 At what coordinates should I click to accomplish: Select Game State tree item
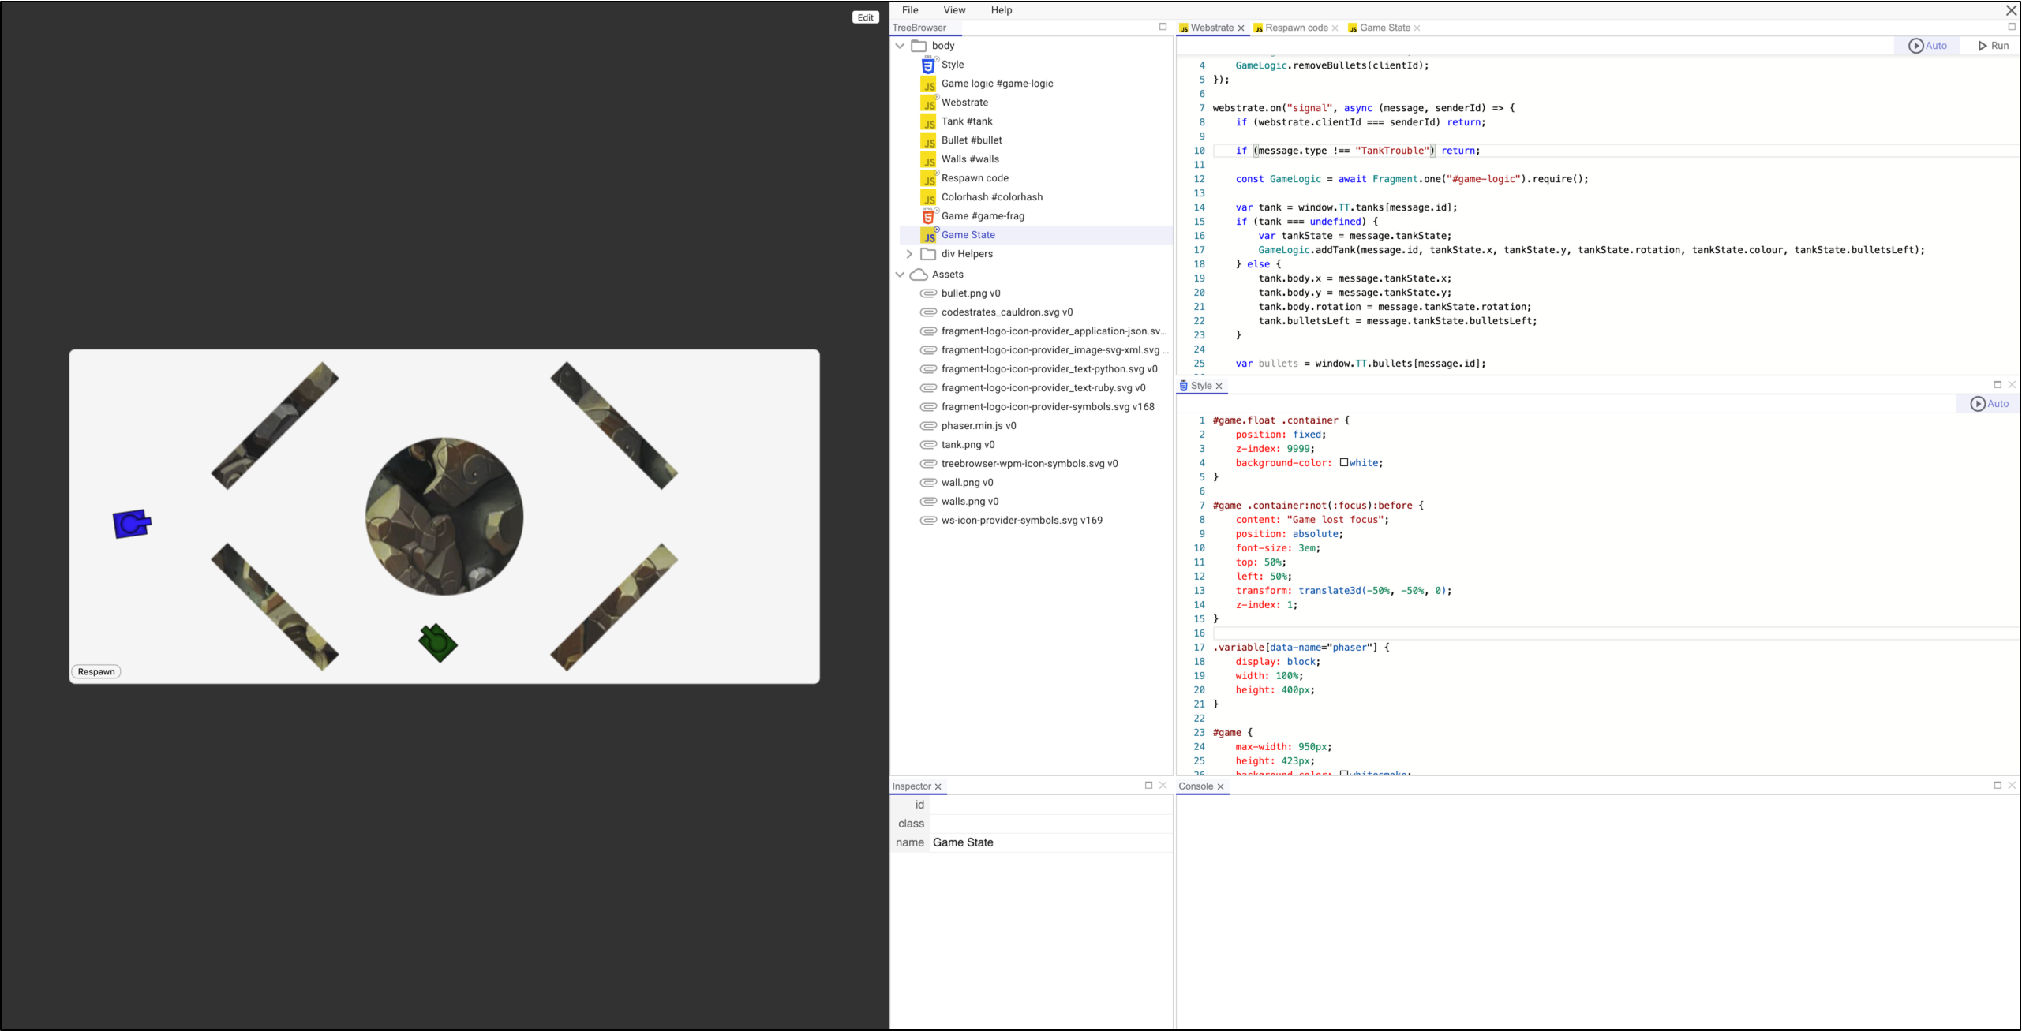pos(968,234)
